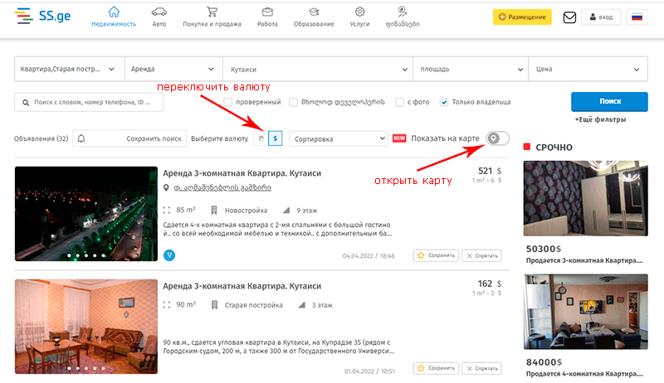The width and height of the screenshot is (664, 383).
Task: Click the Услуги menu label
Action: click(x=359, y=24)
